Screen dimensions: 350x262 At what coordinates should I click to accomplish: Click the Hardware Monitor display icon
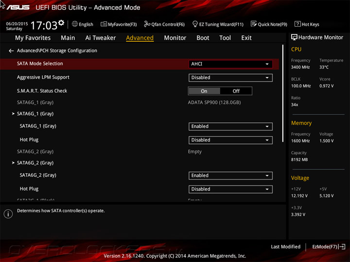point(294,37)
